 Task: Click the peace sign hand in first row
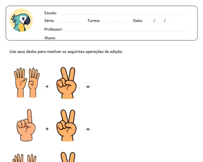66,83
